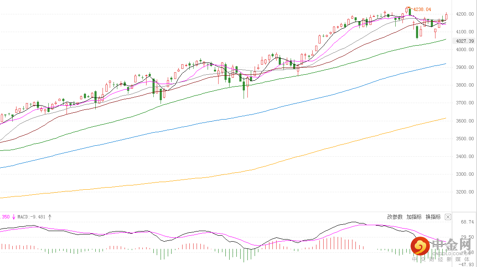This screenshot has width=477, height=267.
Task: Click the 68.74 MACD axis label
Action: [467, 222]
